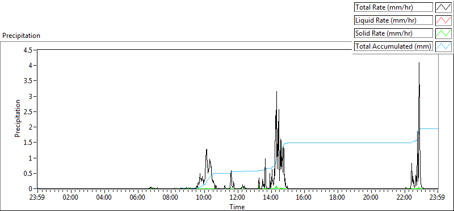The width and height of the screenshot is (454, 211).
Task: Click the 20:00 time axis marker
Action: tap(372, 198)
